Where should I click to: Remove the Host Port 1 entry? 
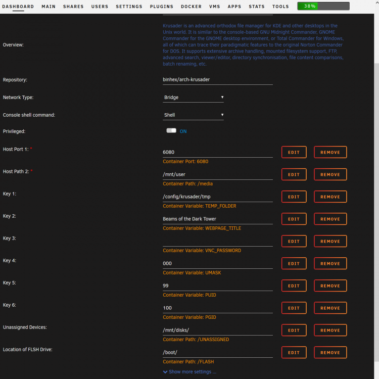tap(330, 152)
